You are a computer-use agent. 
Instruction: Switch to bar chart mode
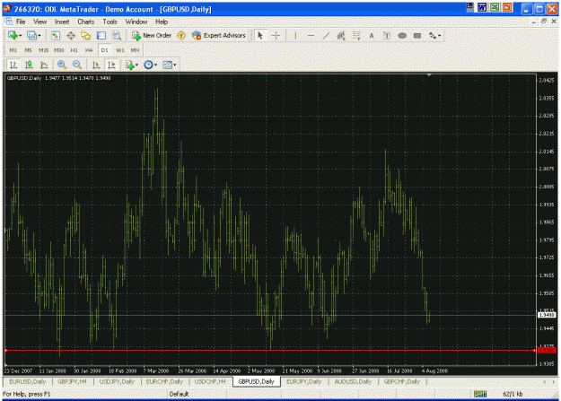[x=13, y=65]
